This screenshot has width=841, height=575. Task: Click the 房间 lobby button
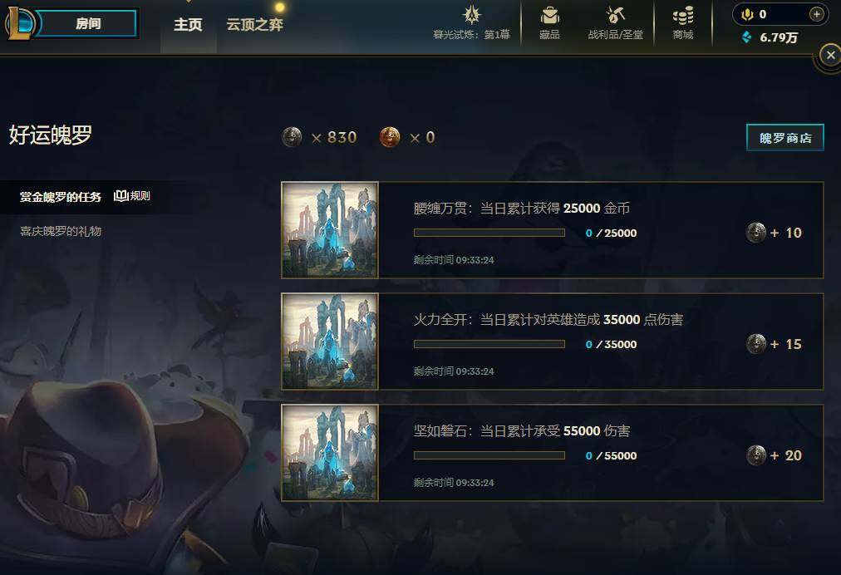pyautogui.click(x=88, y=23)
